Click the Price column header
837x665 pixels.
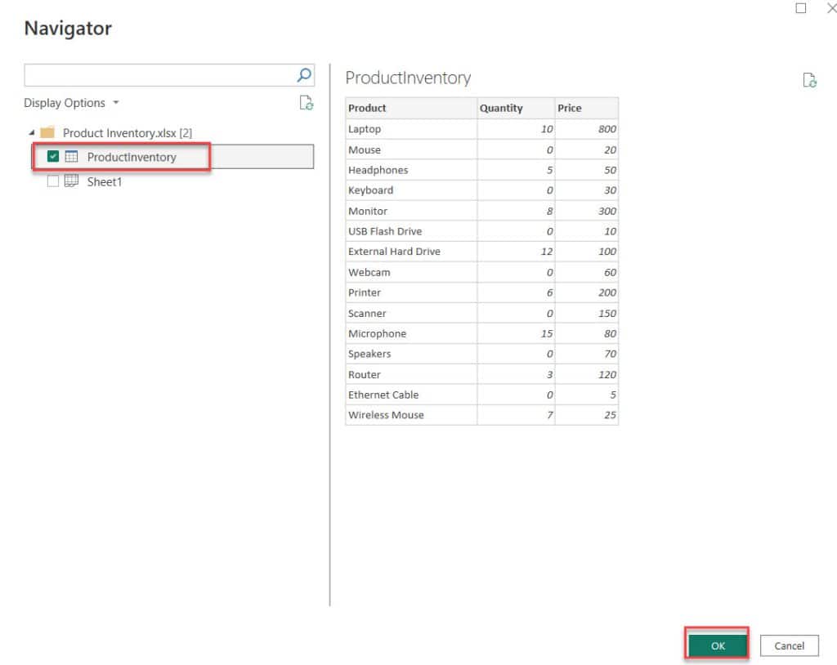click(587, 108)
